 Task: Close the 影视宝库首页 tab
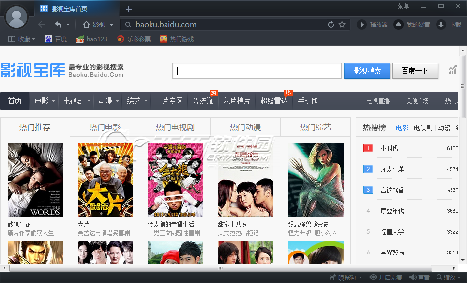[x=110, y=9]
